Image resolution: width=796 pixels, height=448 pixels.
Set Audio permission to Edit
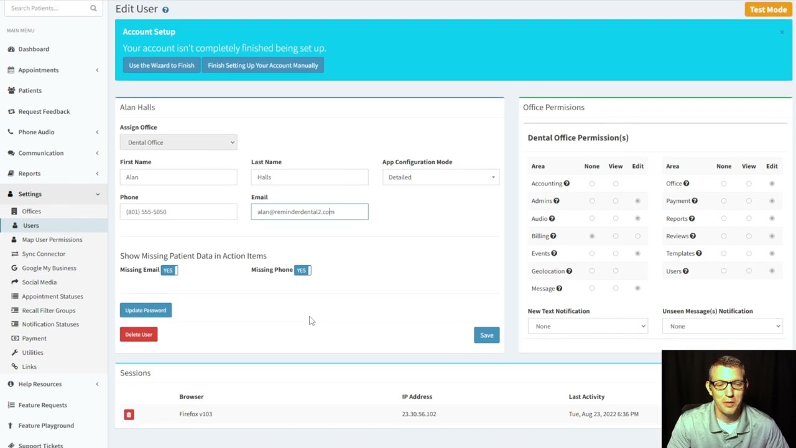[637, 218]
